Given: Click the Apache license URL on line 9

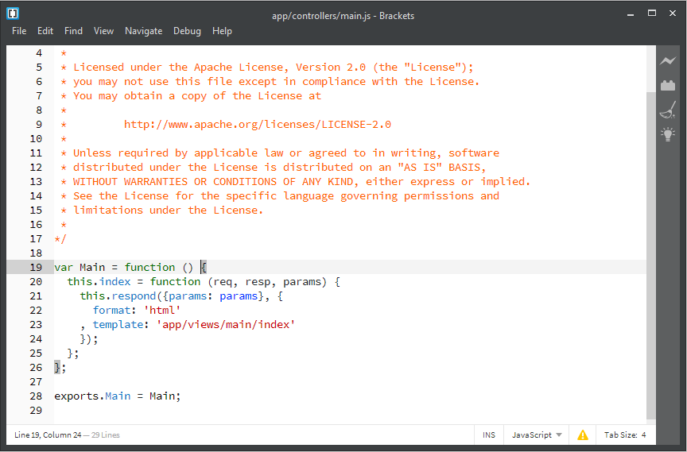Looking at the screenshot, I should pyautogui.click(x=258, y=124).
